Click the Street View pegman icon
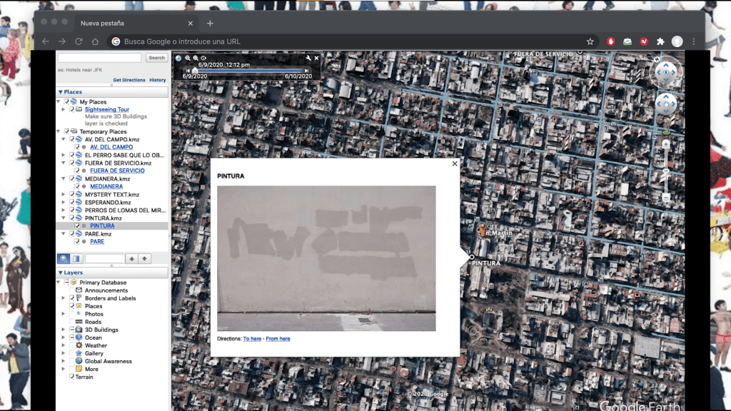This screenshot has height=411, width=731. pos(666,132)
